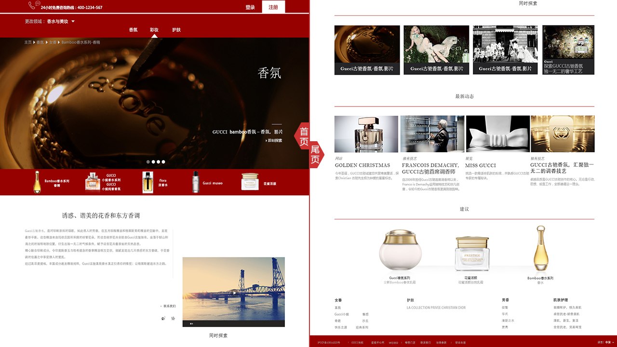Click the share icon beside the Weibo icon

click(x=173, y=319)
